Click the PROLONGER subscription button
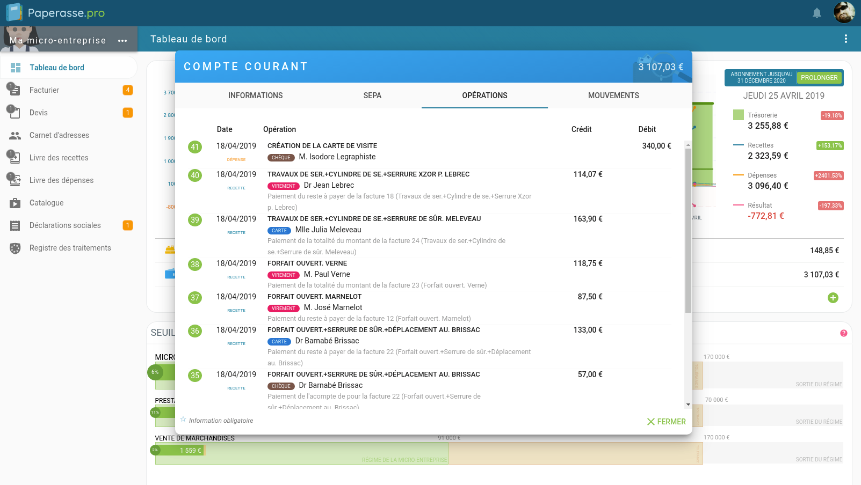This screenshot has width=861, height=485. (819, 77)
